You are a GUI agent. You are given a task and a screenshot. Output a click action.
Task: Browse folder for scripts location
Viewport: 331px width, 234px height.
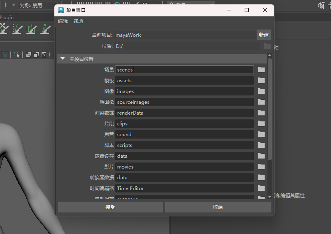261,145
